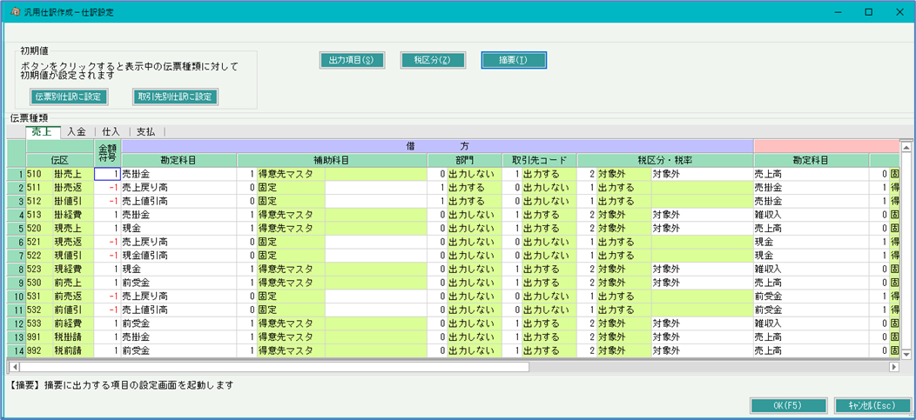916x420 pixels.
Task: Open the 税区分(Z) settings button
Action: pyautogui.click(x=433, y=60)
